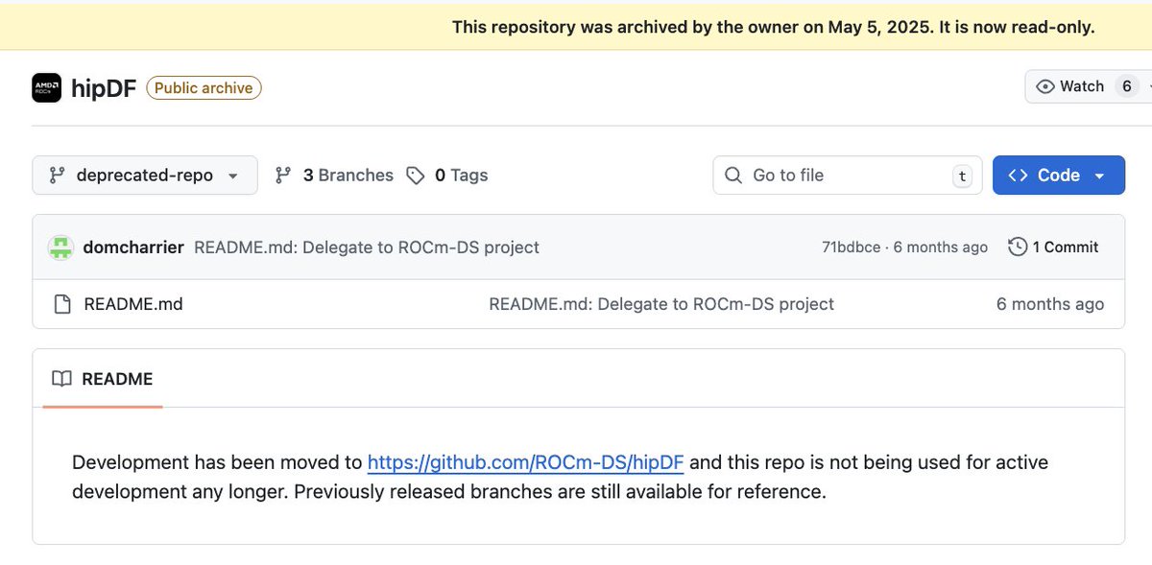The image size is (1152, 565).
Task: View the 1 Commit history link
Action: 1053,247
